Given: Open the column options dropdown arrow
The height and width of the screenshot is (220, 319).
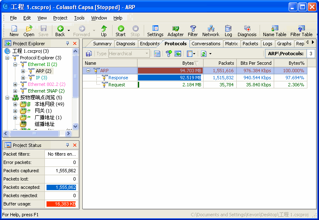Looking at the screenshot, I should [194, 54].
